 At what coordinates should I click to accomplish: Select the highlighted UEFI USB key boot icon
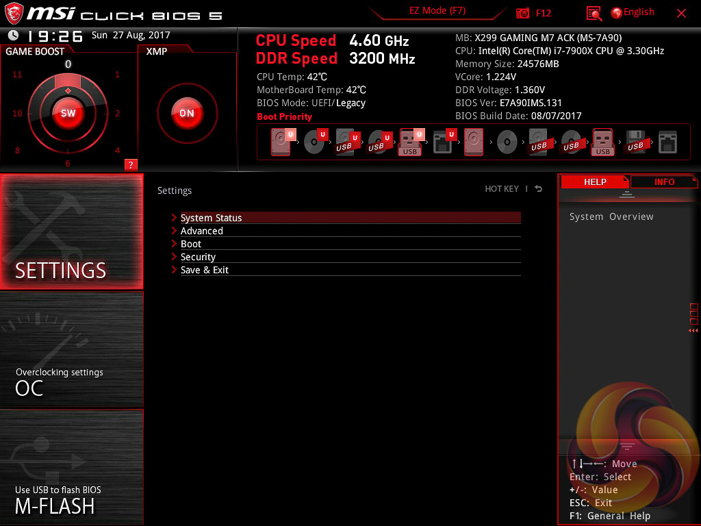coord(411,142)
